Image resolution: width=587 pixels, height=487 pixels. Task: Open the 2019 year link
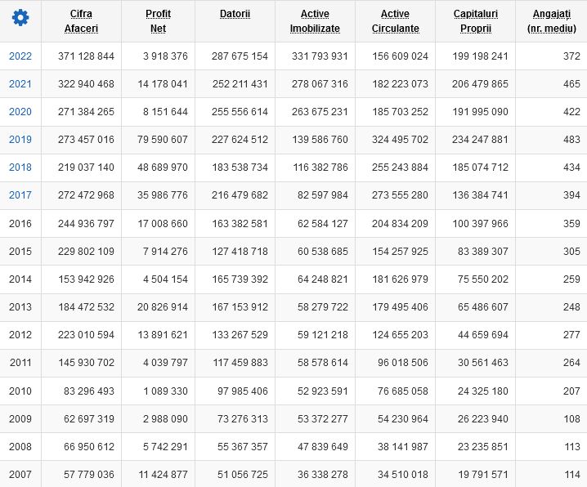(x=20, y=140)
